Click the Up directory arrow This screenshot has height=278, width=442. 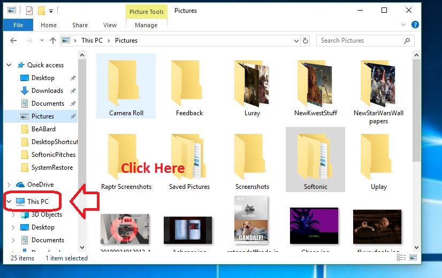[52, 41]
